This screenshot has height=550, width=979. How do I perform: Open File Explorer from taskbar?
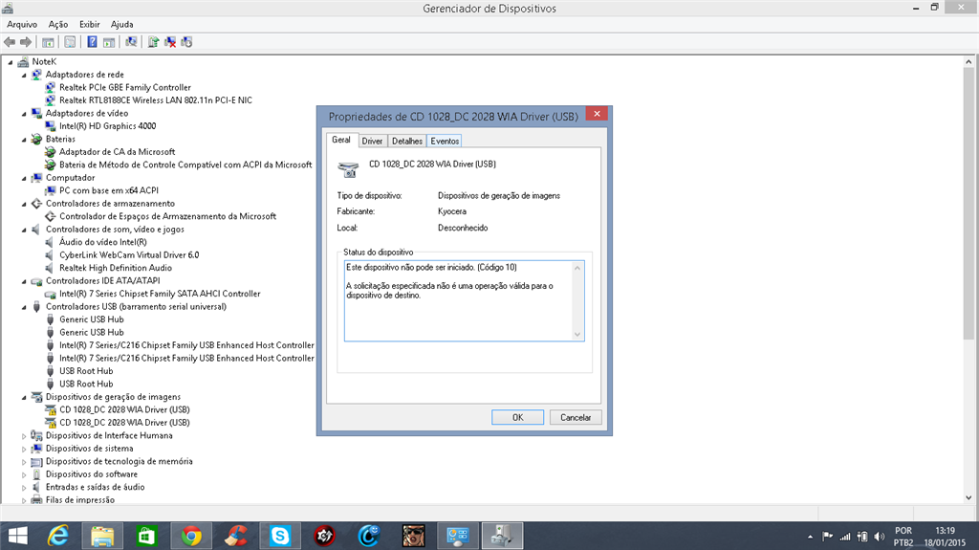102,536
